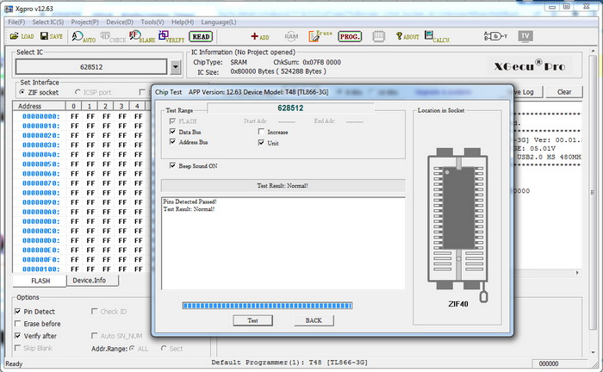The image size is (603, 372).
Task: Enable the Erase before option
Action: (17, 324)
